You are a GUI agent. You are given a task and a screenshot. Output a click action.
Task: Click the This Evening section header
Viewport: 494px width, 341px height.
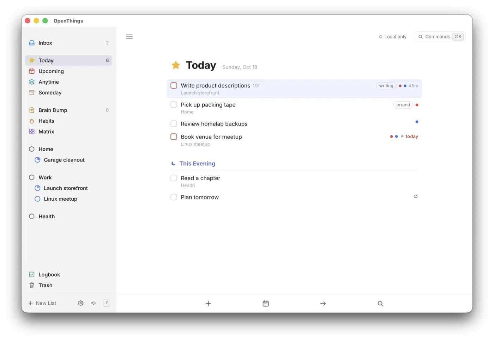197,164
